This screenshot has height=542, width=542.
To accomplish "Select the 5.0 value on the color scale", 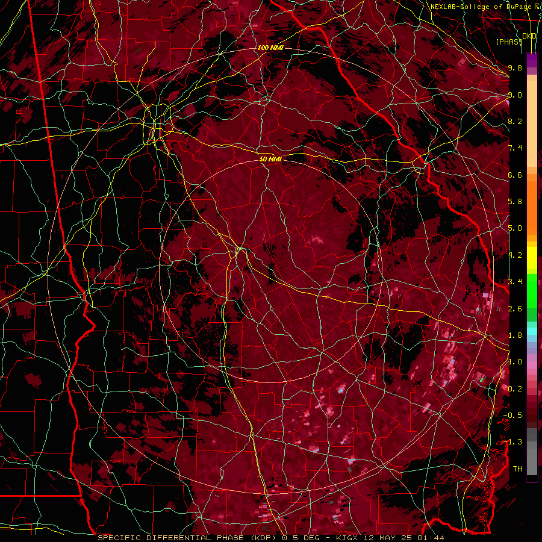I will 515,228.
